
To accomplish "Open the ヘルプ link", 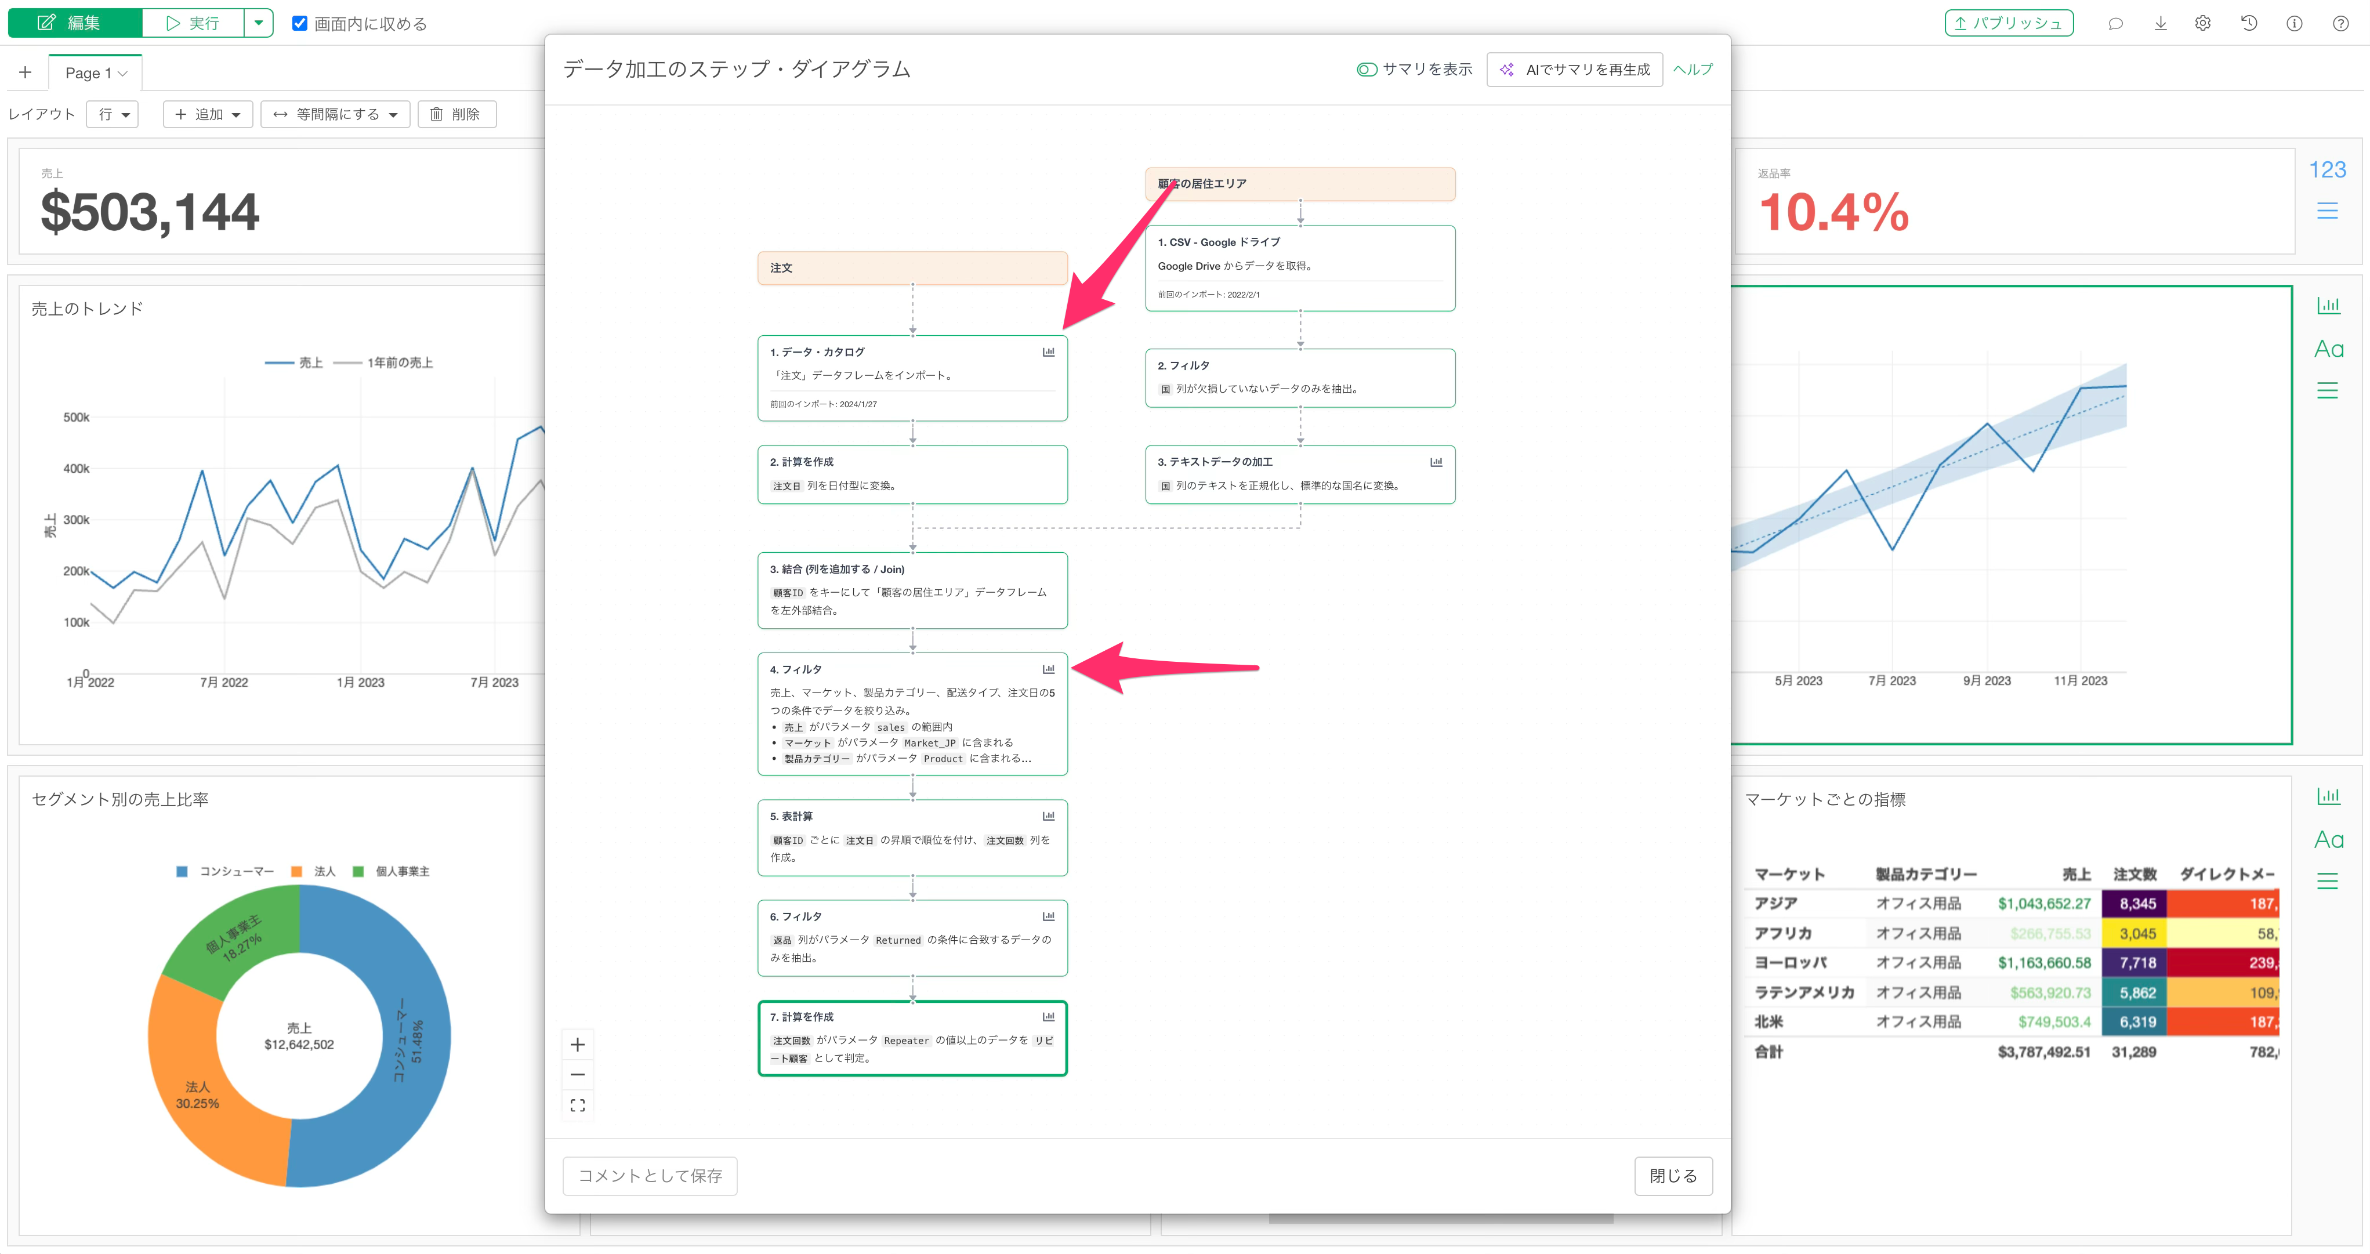I will pos(1692,69).
